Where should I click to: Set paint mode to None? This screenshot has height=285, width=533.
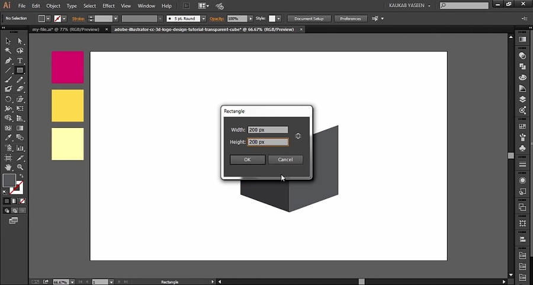coord(23,201)
